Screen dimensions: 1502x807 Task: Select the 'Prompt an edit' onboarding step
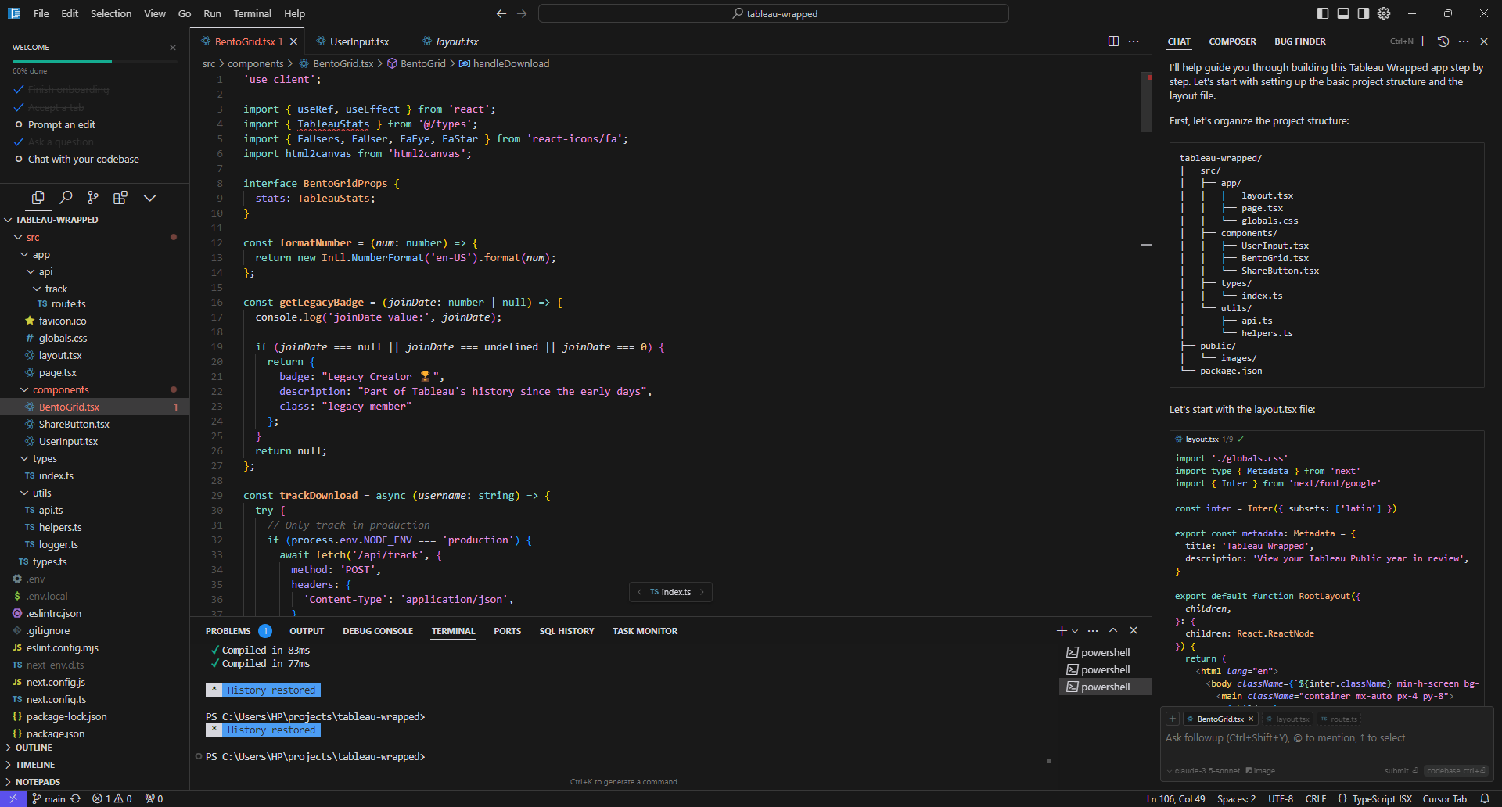click(61, 125)
